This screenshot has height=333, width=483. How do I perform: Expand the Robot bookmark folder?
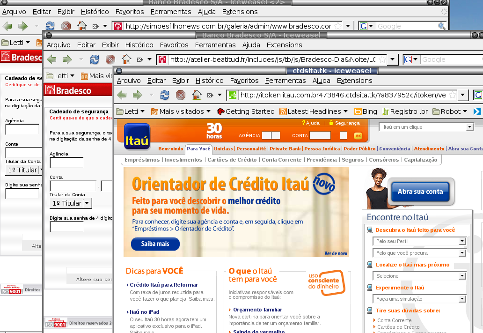pos(450,111)
